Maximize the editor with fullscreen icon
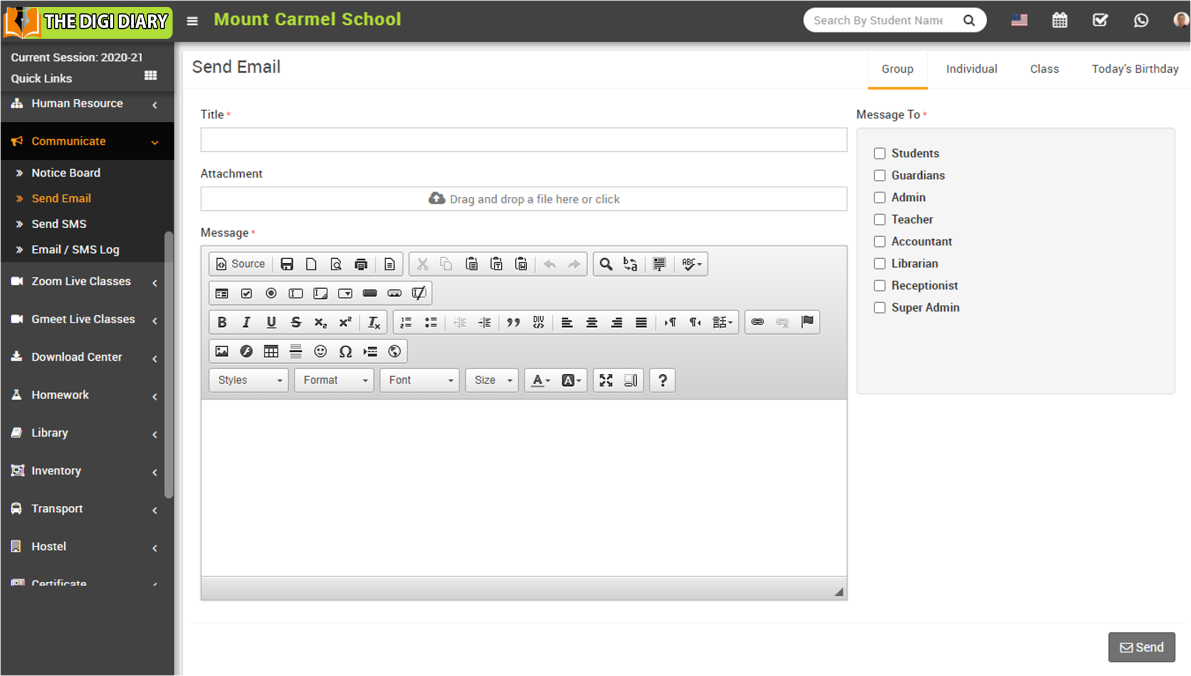The width and height of the screenshot is (1191, 676). pyautogui.click(x=606, y=380)
